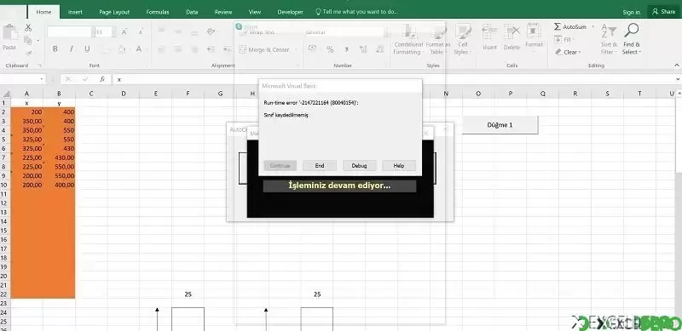Open the Clipboard group dialog launcher
This screenshot has width=682, height=331.
(x=40, y=66)
